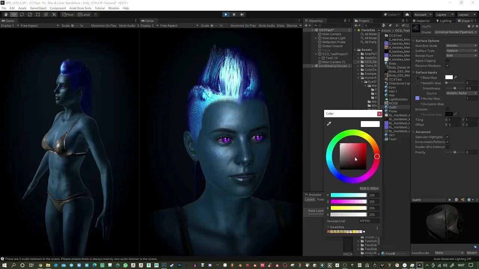Screen dimensions: 479x269
Task: Open the Render Face dropdown
Action: pyautogui.click(x=461, y=56)
